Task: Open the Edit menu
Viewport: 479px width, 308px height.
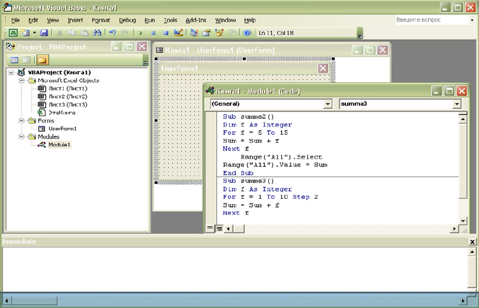Action: 33,20
